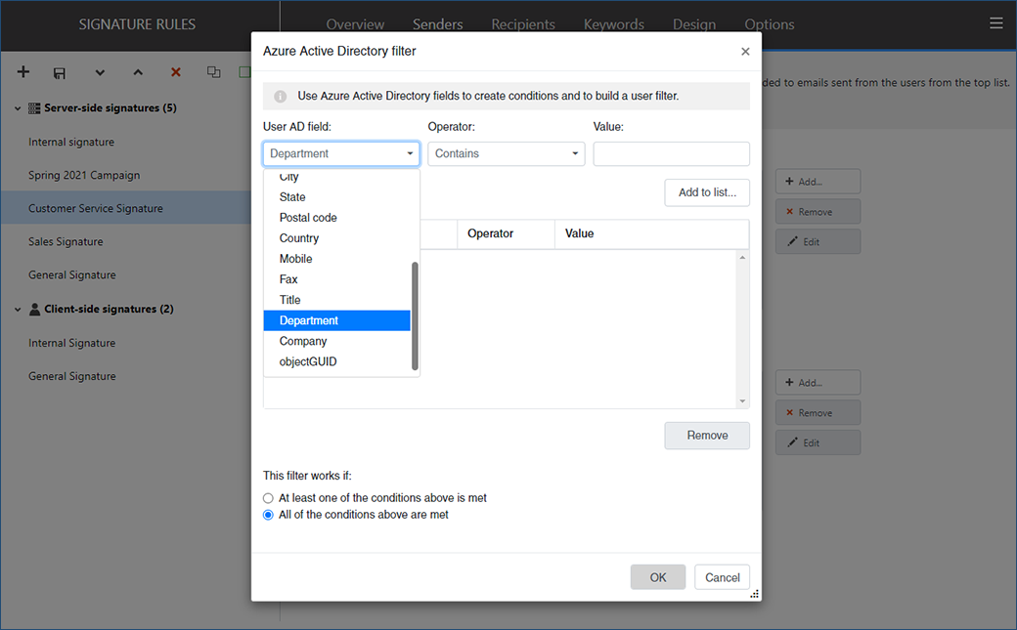1017x630 pixels.
Task: Click the lower background Remove button
Action: [x=818, y=413]
